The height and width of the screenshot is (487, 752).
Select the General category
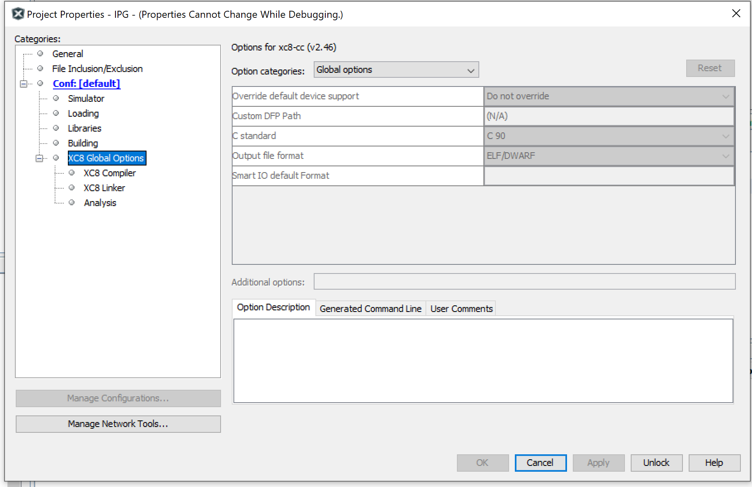67,54
